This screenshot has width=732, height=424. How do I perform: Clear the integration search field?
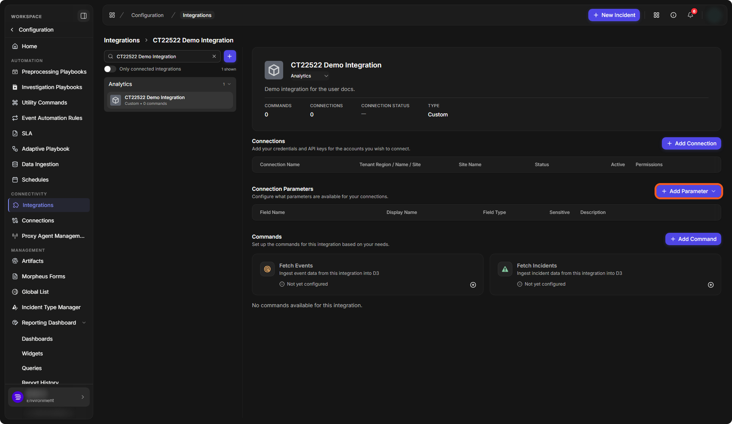[214, 56]
